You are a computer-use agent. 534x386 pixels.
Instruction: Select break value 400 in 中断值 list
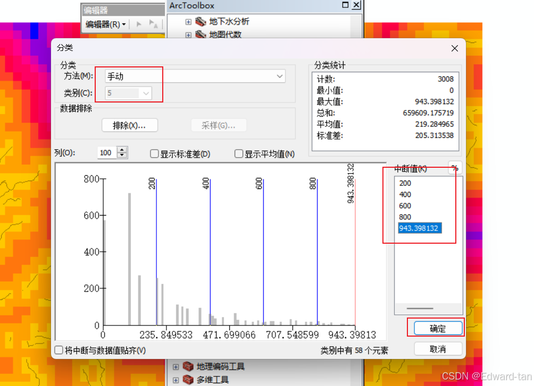(x=405, y=194)
